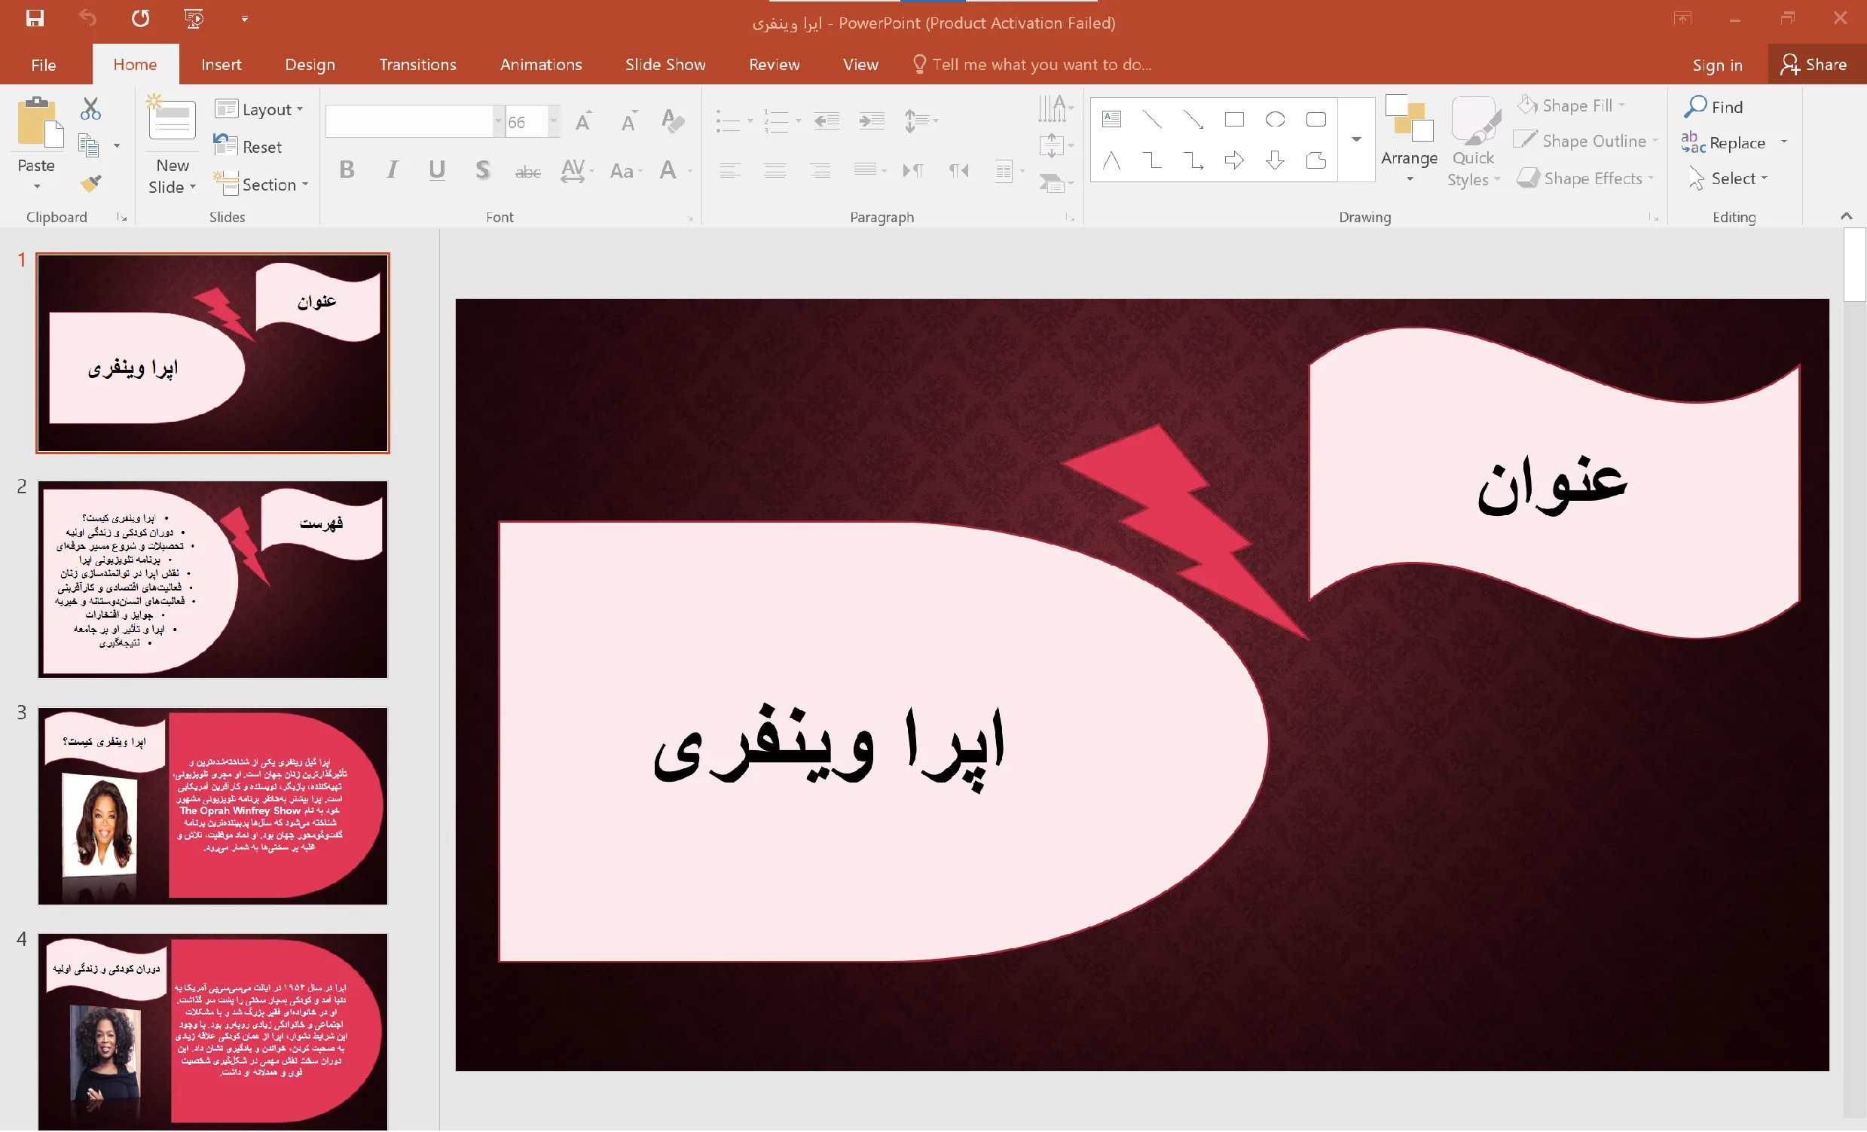Toggle Align Left for paragraph

coord(730,170)
